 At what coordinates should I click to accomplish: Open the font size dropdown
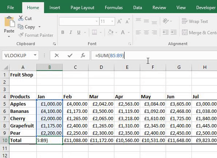tap(112, 21)
